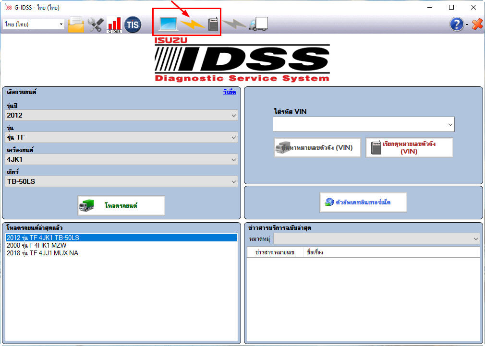Open the wrench and screwdriver utilities icon
Viewport: 485px width, 346px height.
click(95, 24)
